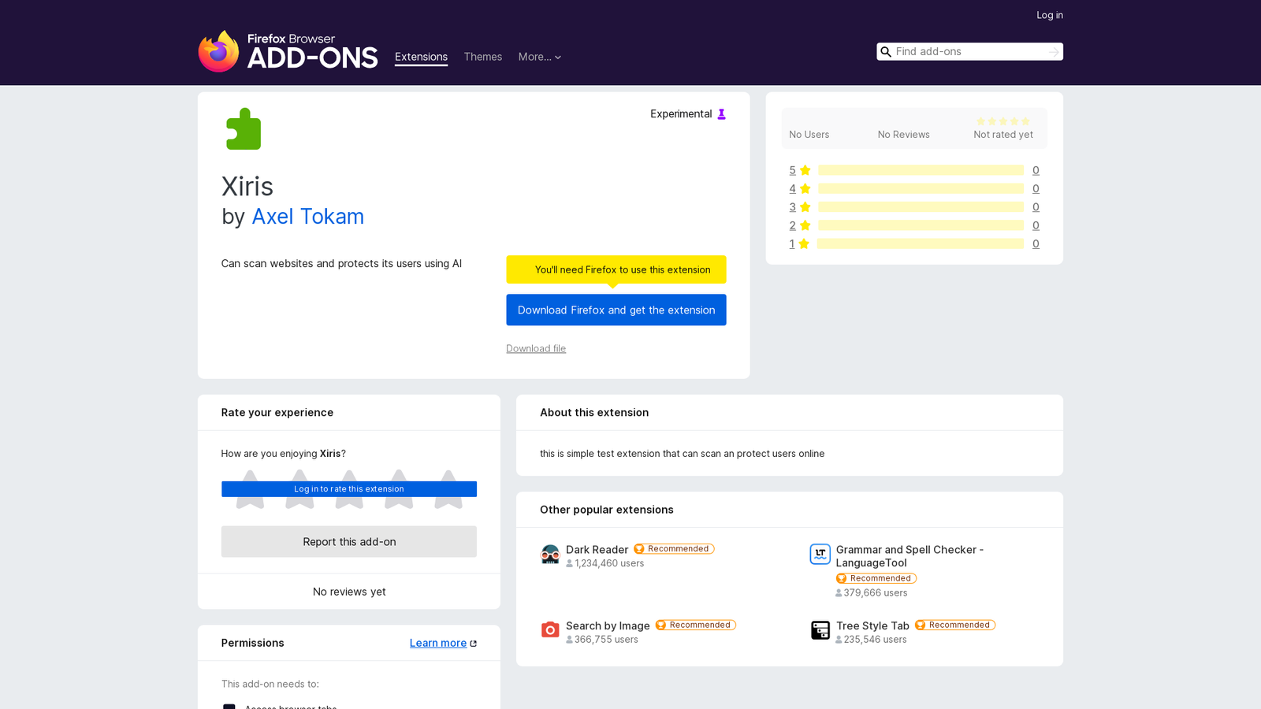This screenshot has height=709, width=1261.
Task: Click the Not rated yet text
Action: tap(1003, 135)
